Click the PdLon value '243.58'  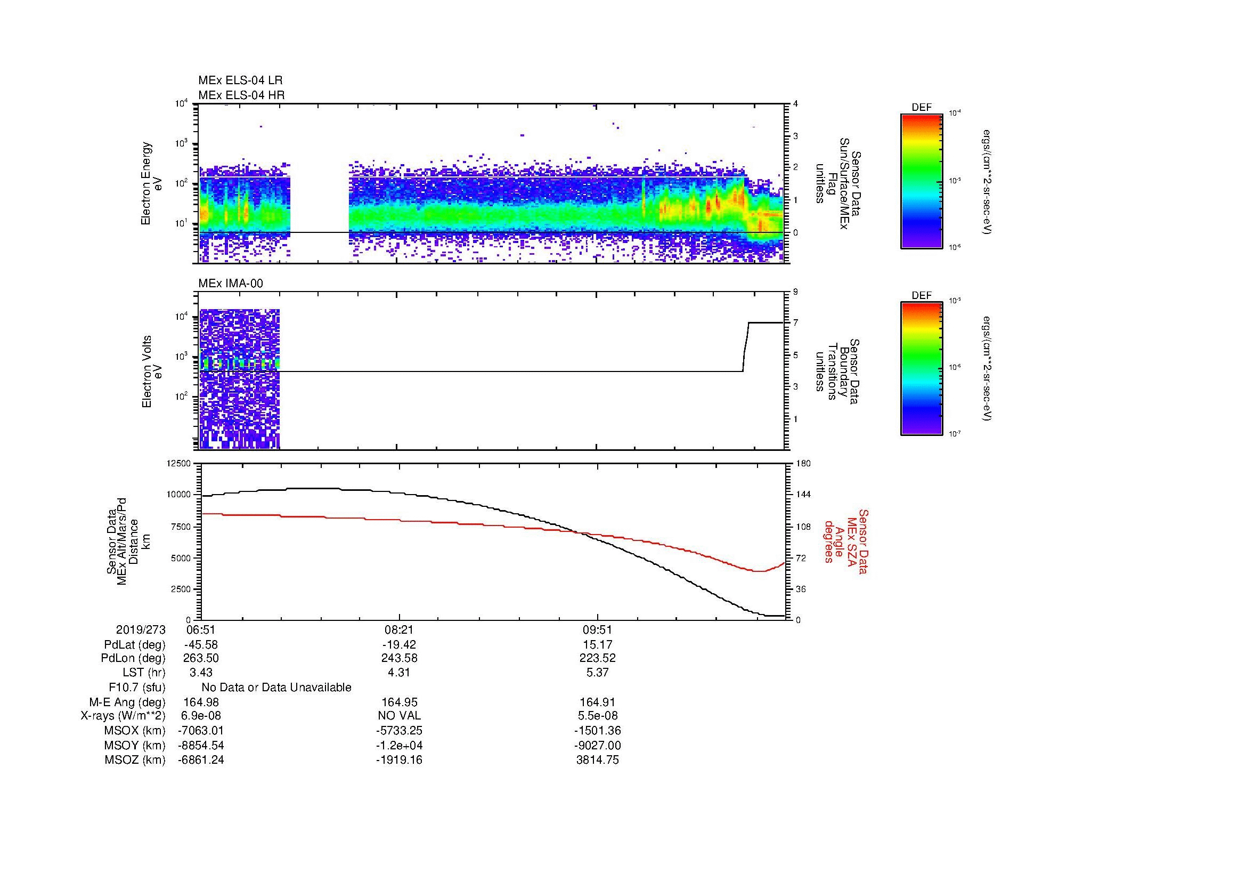[x=399, y=658]
